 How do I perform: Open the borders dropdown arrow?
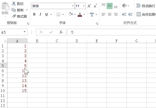pos(63,14)
